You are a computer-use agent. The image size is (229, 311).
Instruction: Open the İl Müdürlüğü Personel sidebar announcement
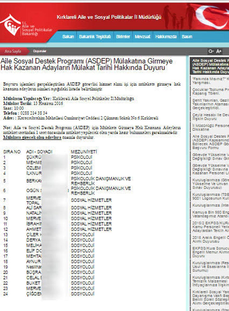[209, 127]
